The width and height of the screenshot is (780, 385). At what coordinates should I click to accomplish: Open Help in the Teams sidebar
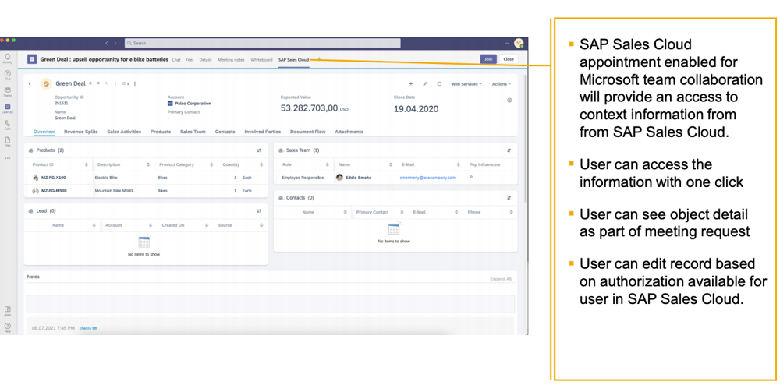coord(8,327)
